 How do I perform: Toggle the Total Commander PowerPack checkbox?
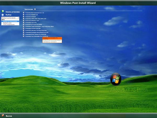coord(24,26)
